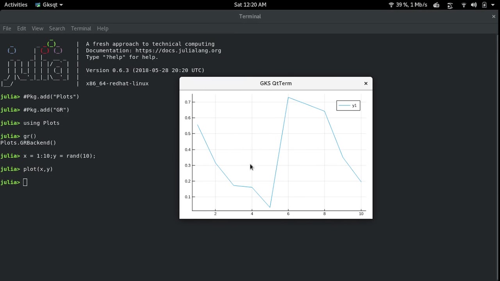Open the Wi-Fi status icon
Viewport: 500px width, 281px height.
point(464,5)
